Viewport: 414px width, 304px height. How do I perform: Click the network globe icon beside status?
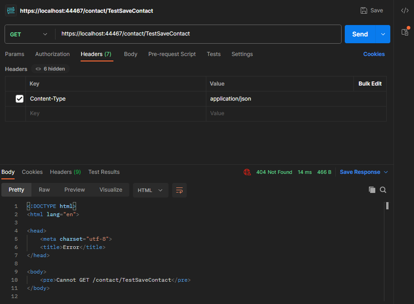click(247, 172)
